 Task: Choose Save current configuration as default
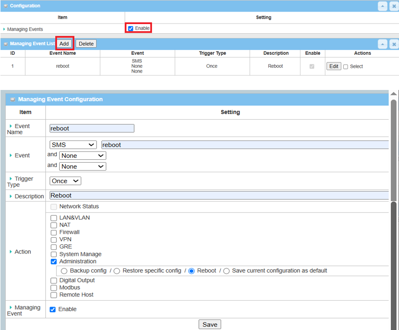coord(226,271)
